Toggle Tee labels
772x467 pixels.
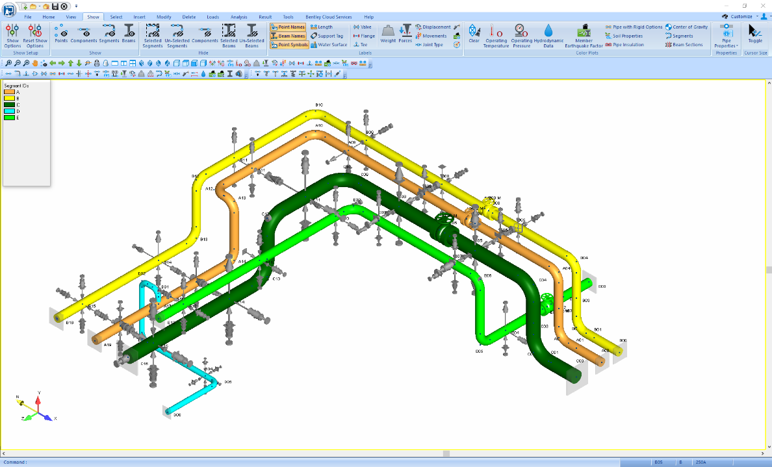[361, 45]
